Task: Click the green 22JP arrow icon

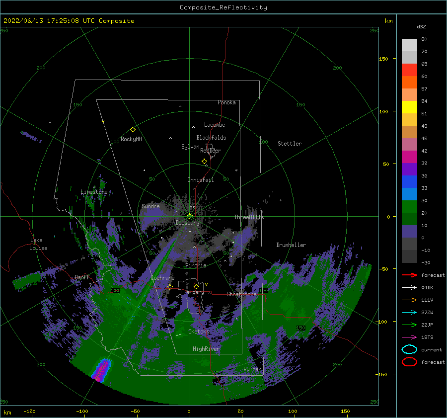Action: pos(409,325)
